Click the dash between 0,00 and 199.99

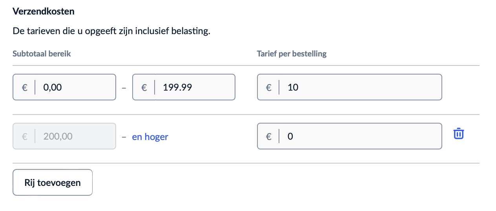124,88
